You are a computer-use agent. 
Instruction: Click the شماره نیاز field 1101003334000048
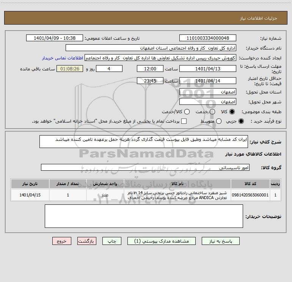(x=208, y=38)
